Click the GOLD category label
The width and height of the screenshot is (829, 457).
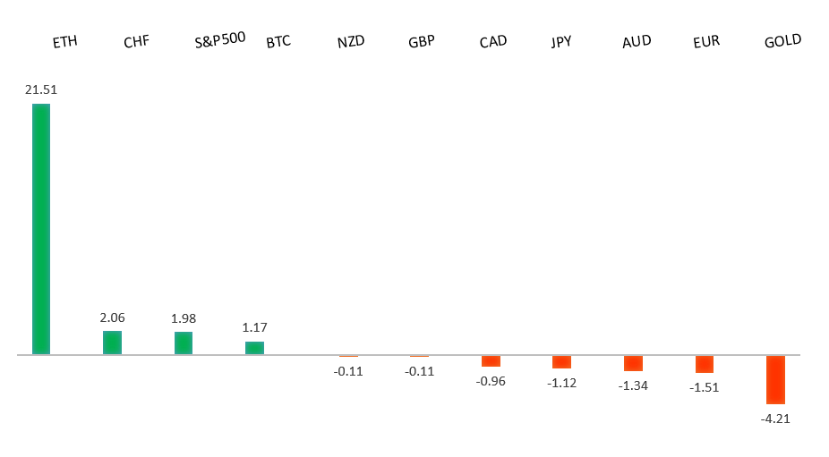(782, 41)
